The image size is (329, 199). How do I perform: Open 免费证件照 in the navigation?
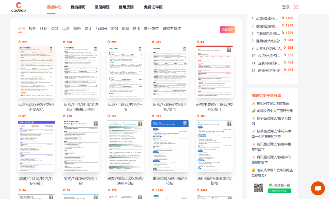[x=153, y=7]
